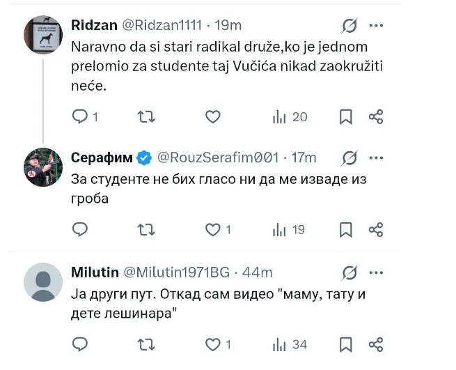The image size is (456, 370).
Task: Share Milutin's tweet
Action: pos(376,345)
